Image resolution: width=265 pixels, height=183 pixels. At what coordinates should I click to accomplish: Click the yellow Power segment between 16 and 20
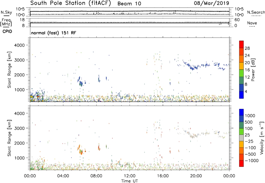tap(241, 66)
